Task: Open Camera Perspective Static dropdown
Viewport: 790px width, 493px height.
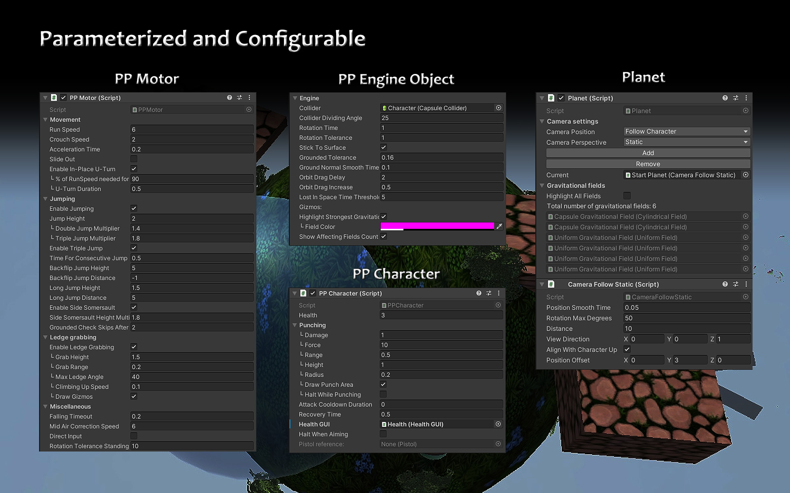Action: click(686, 142)
